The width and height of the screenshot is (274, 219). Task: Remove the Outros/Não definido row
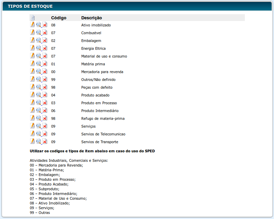pos(45,80)
